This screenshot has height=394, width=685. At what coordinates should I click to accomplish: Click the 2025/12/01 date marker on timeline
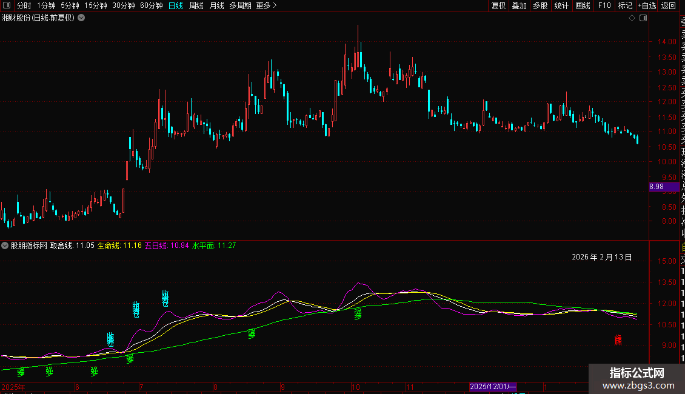point(493,387)
